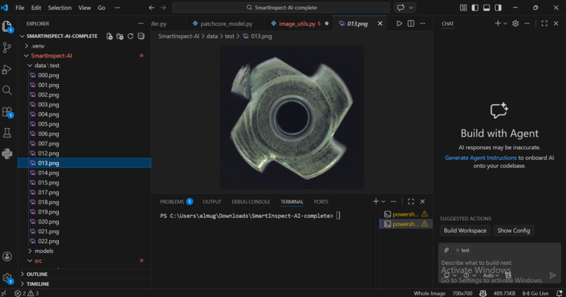Open the new chat dropdown arrow
This screenshot has width=566, height=297.
[x=506, y=23]
